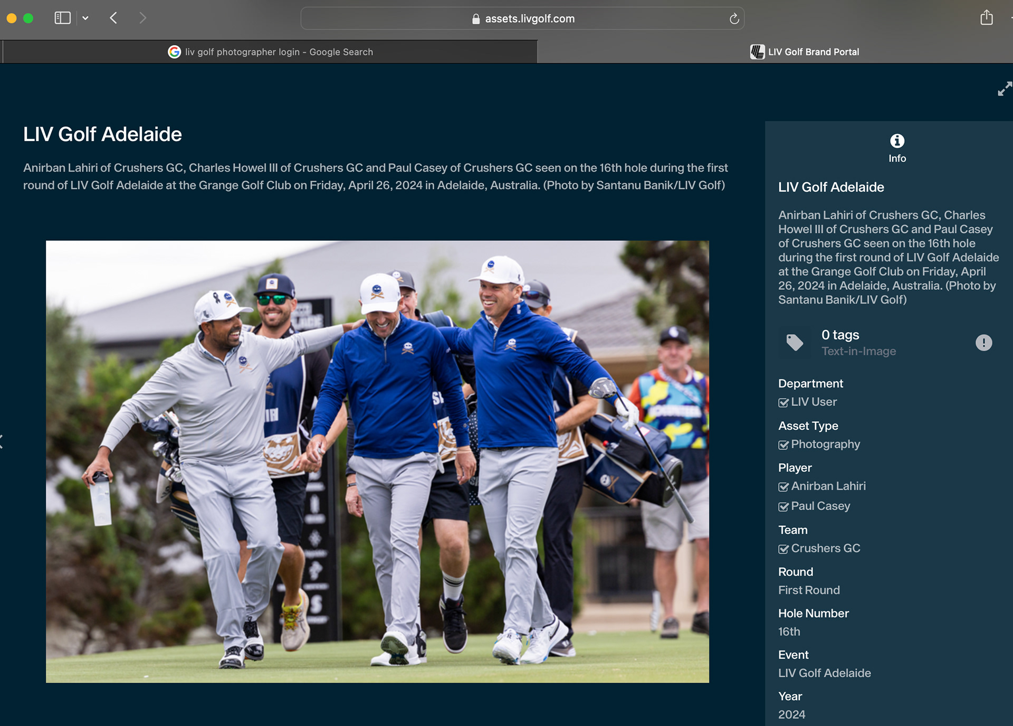Click the fullscreen expand arrows icon
Screen dimensions: 1013x726
coord(1005,89)
